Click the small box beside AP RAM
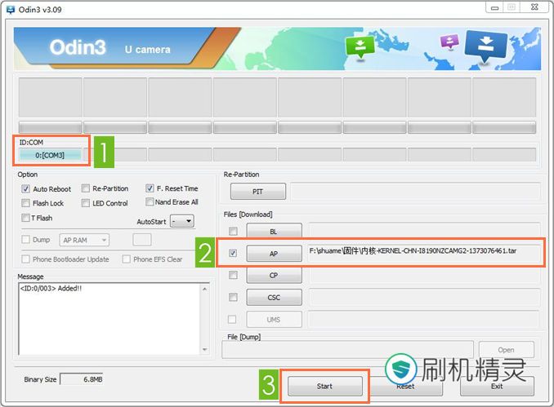The width and height of the screenshot is (554, 407). coord(142,240)
